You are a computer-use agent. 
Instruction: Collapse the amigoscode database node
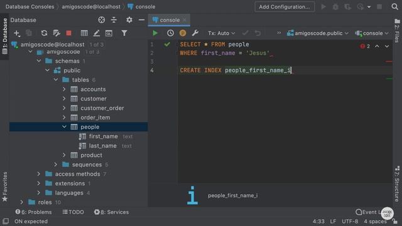point(31,51)
